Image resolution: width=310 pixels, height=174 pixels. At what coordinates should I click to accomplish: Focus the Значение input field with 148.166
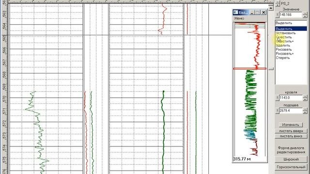pos(291,14)
